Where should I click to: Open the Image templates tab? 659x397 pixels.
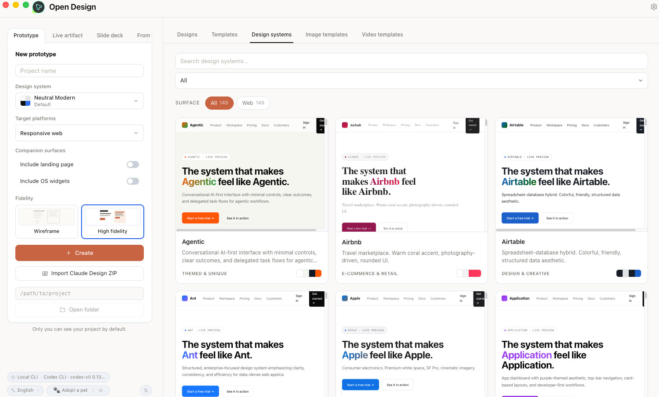327,35
